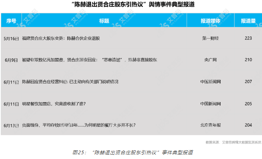Screen dimensions: 262x159
Task: Select headline starting 被疑收取数亿元加盟费
Action: click(x=90, y=60)
